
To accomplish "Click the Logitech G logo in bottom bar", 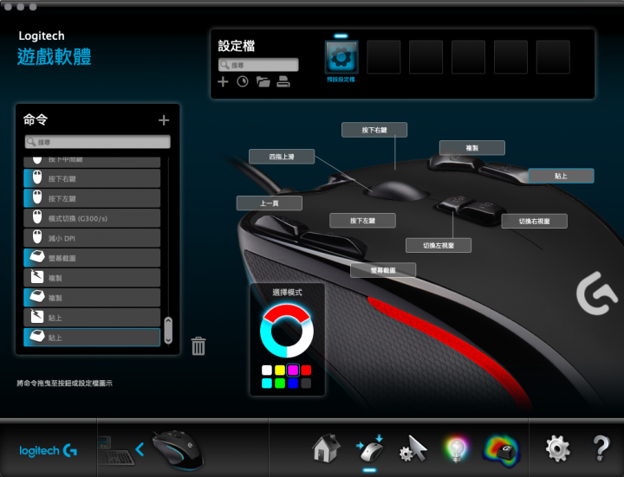I will click(49, 450).
